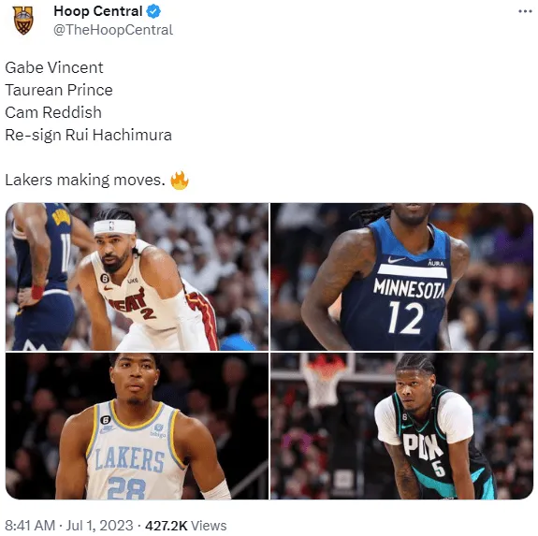Click the HEAT logo on white jersey

click(x=127, y=302)
